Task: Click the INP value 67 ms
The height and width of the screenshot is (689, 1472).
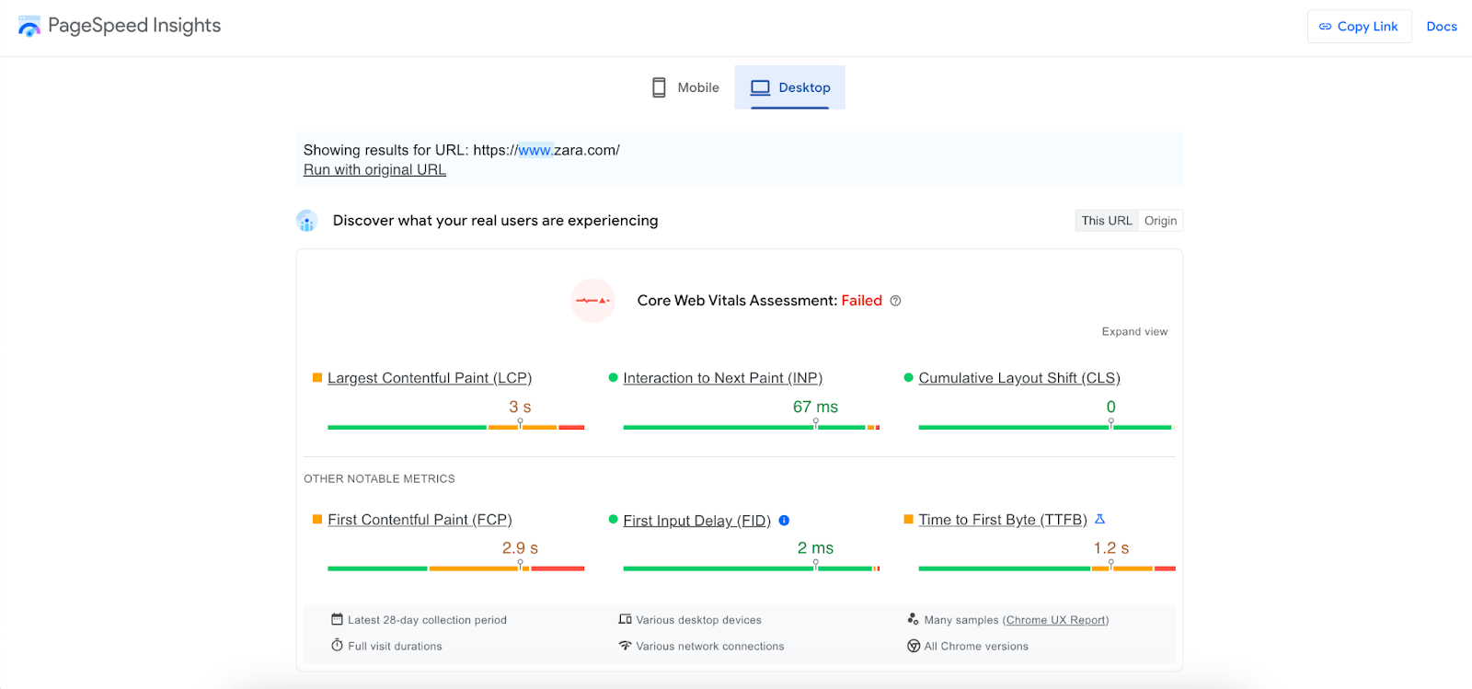Action: pos(815,407)
